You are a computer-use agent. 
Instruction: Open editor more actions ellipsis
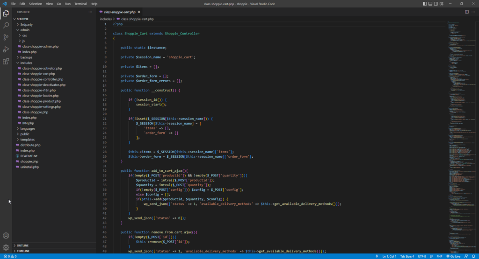pyautogui.click(x=473, y=12)
